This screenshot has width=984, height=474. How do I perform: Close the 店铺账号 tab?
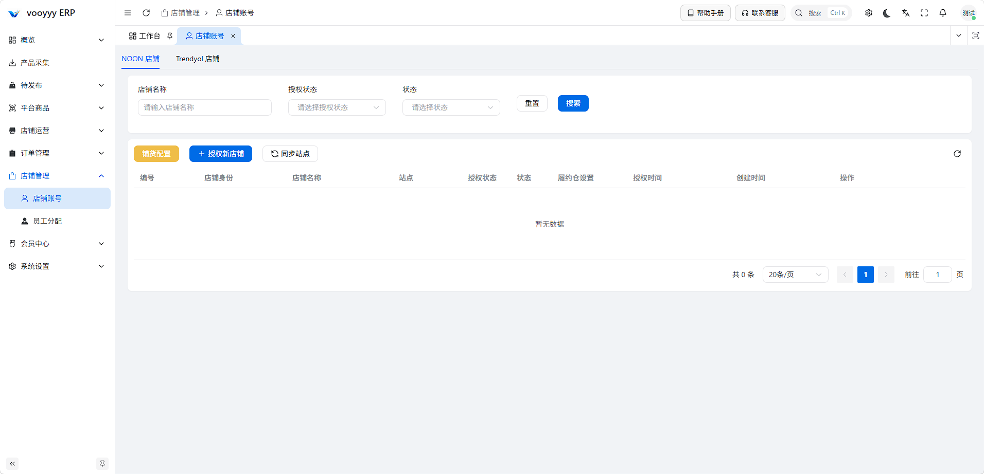coord(233,36)
